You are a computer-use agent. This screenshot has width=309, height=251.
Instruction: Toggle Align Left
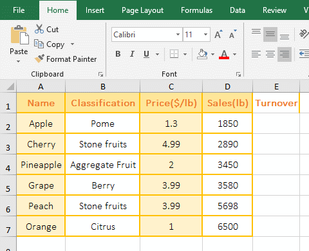[256, 54]
